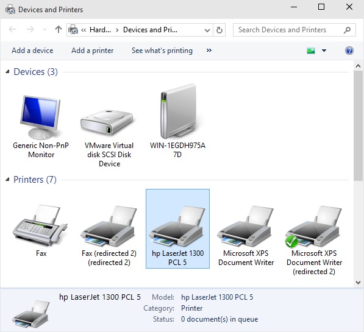This screenshot has height=332, width=364.
Task: Minimize the Devices and Printers window
Action: click(x=294, y=7)
